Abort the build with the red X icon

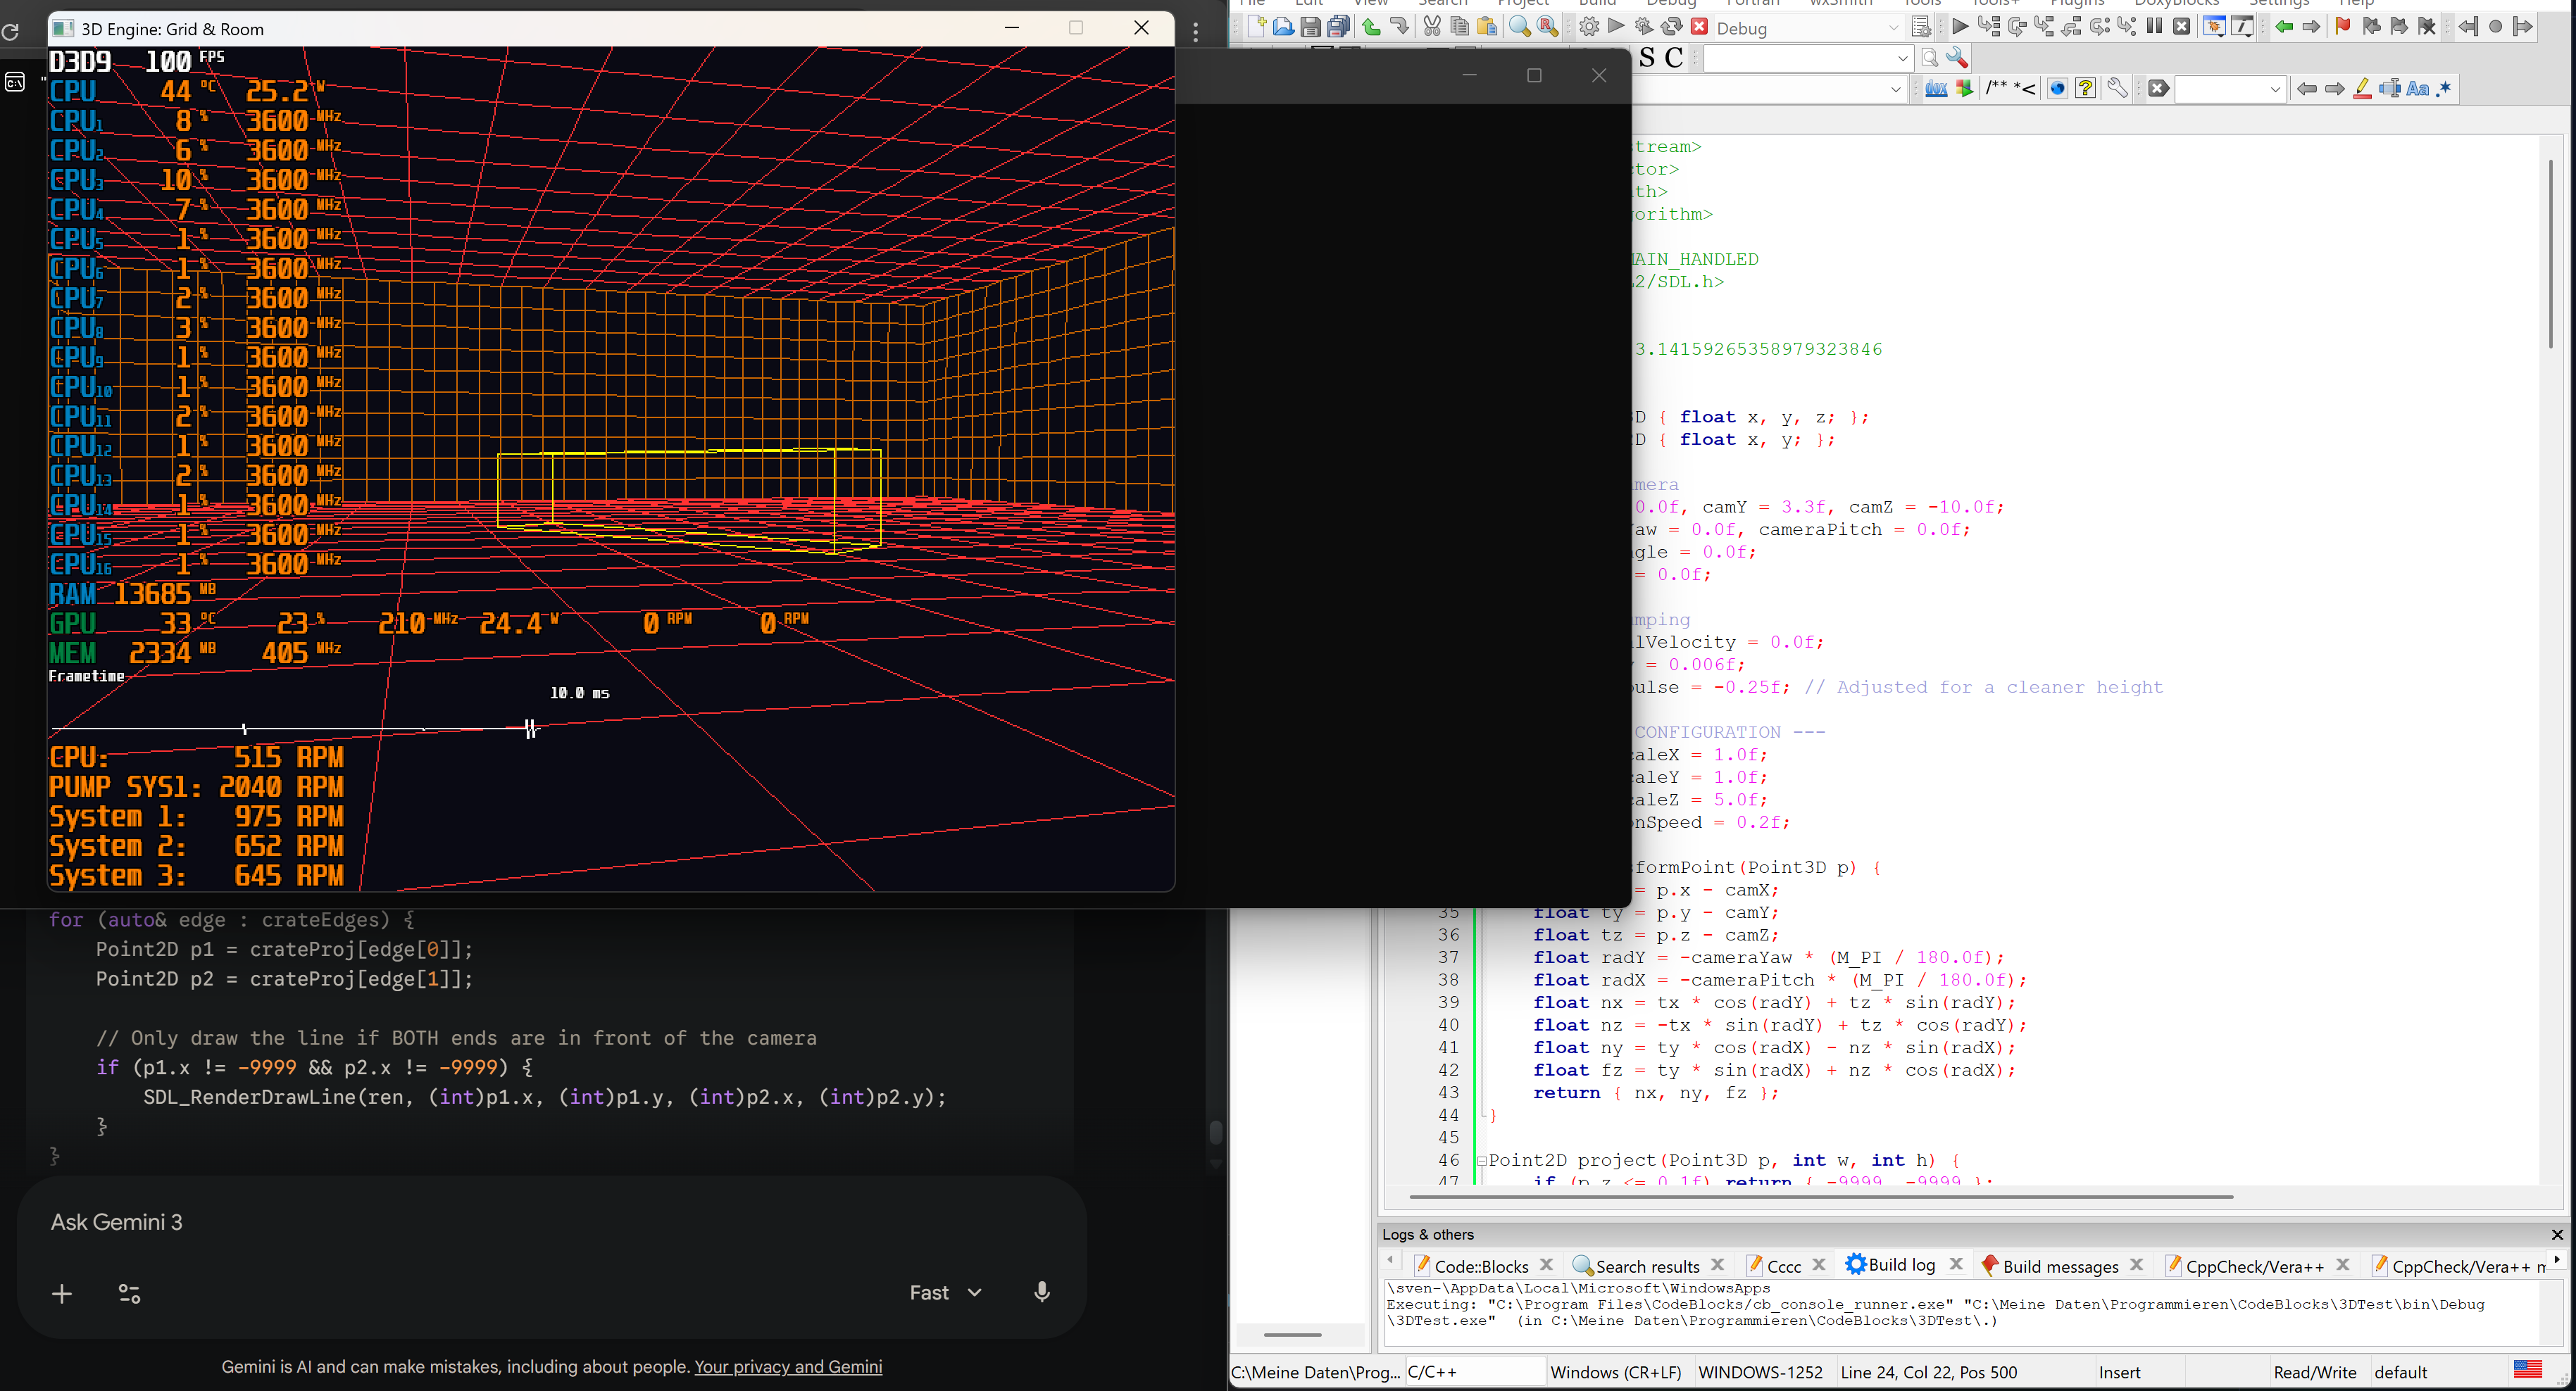(1699, 27)
